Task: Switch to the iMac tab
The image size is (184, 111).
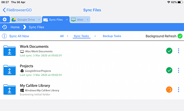Action: (x=80, y=20)
